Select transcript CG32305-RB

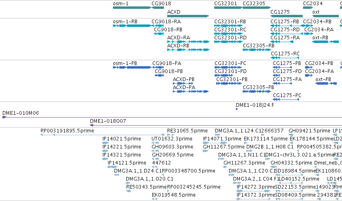click(257, 50)
